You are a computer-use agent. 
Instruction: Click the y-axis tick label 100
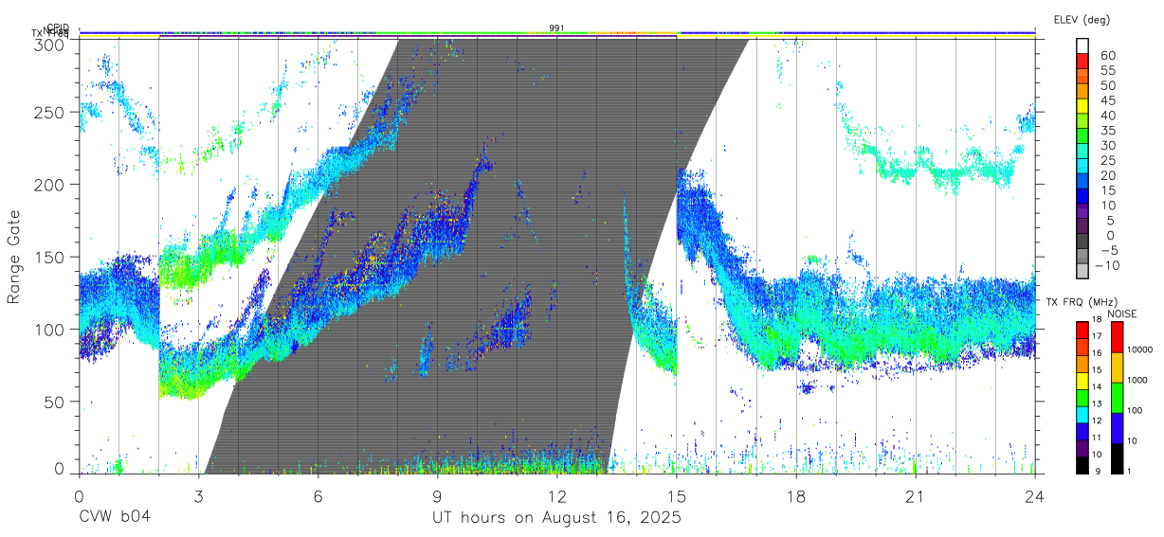pos(50,329)
